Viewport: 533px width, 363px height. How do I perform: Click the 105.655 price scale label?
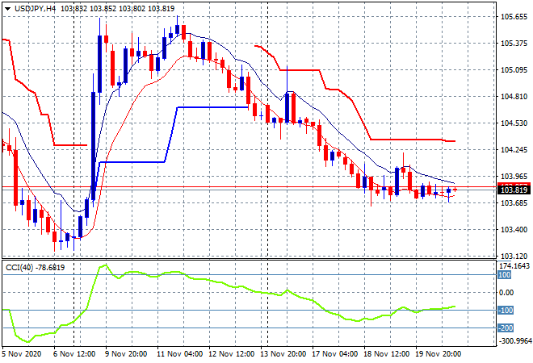(x=510, y=17)
